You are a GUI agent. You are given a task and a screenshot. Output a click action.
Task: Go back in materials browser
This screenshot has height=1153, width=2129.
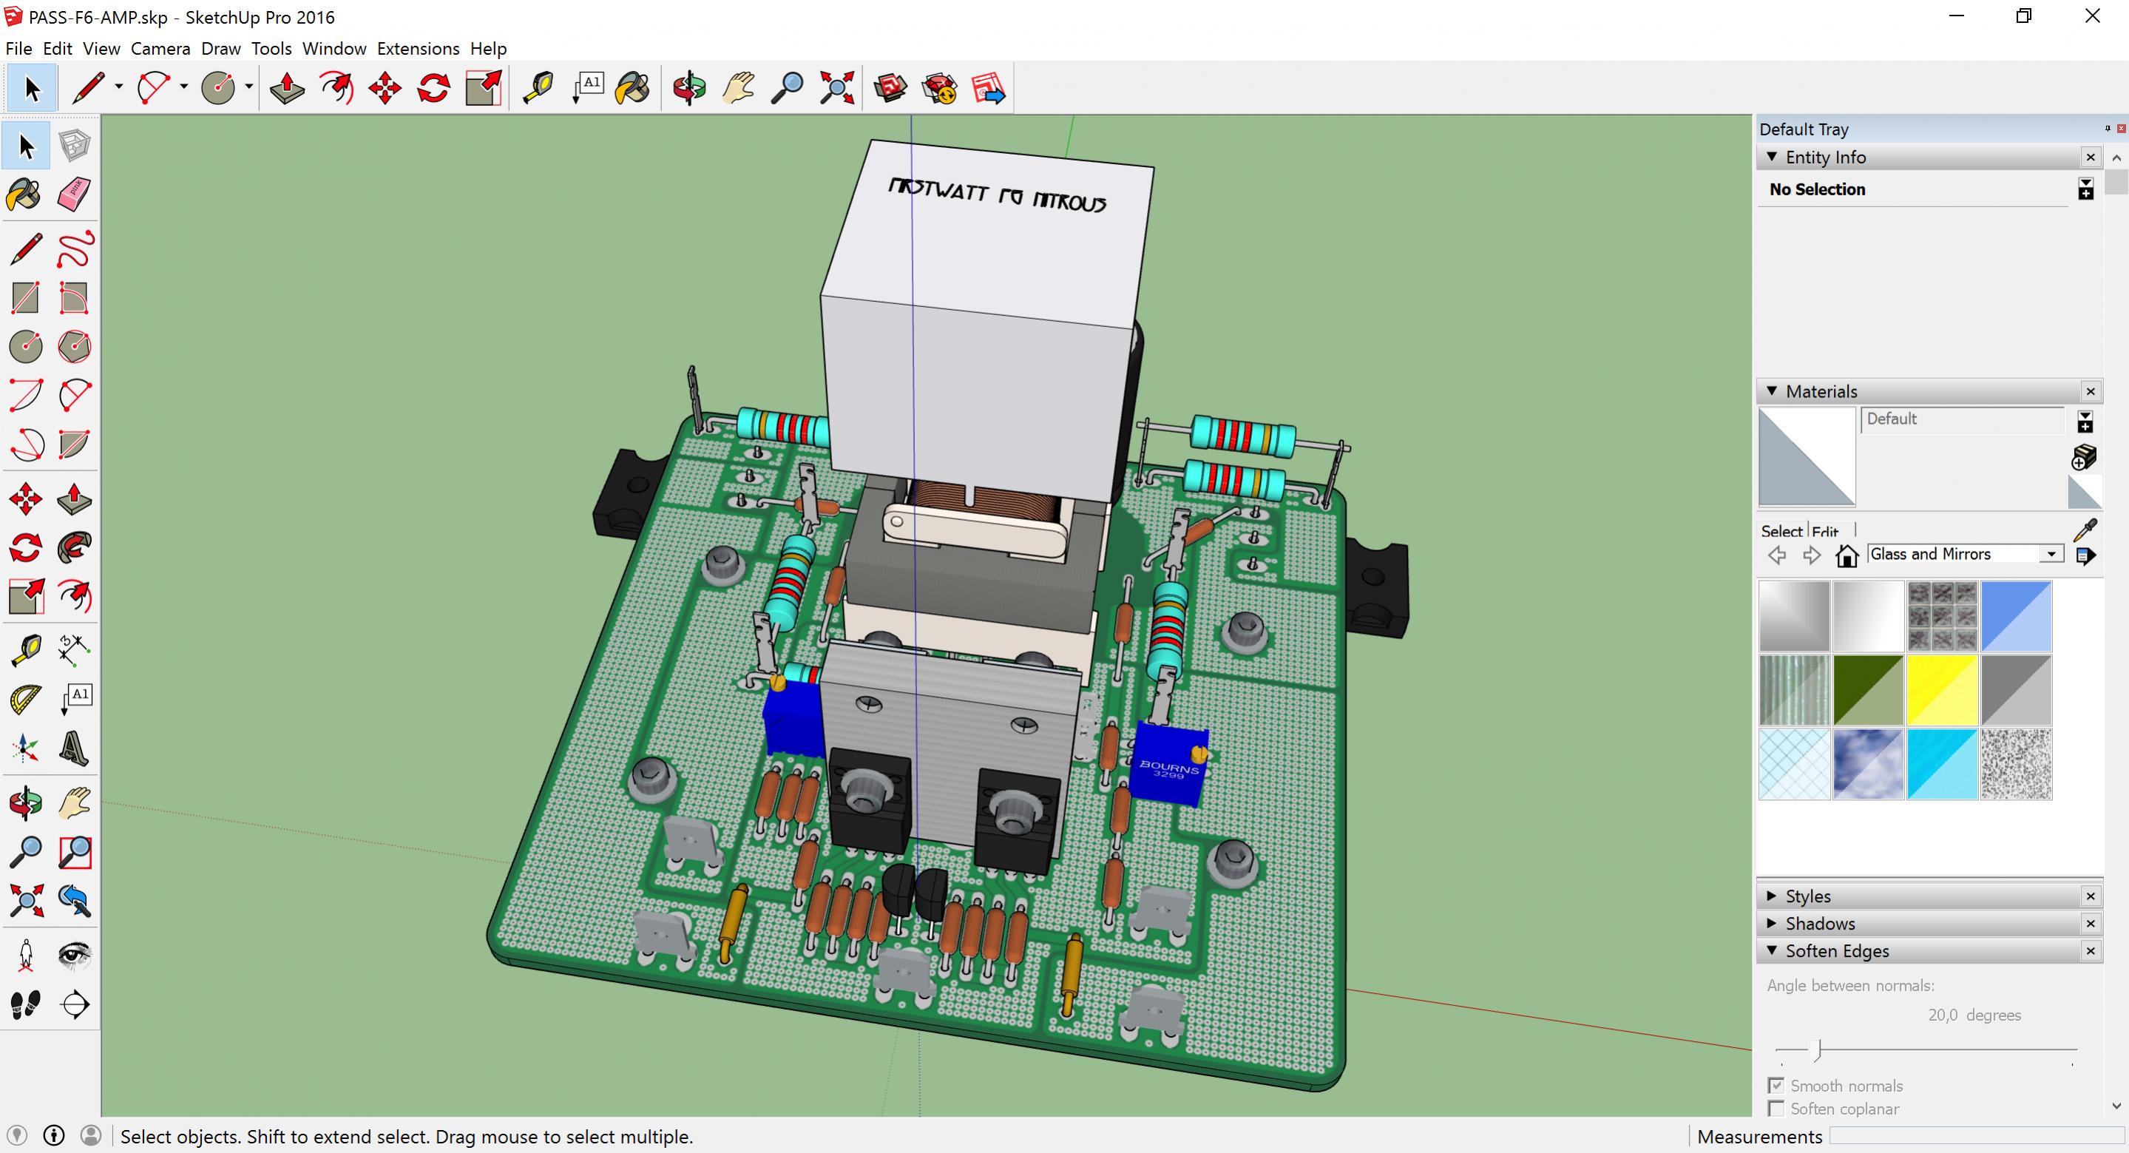coord(1777,555)
